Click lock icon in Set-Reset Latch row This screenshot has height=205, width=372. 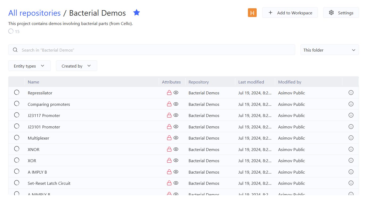click(x=169, y=183)
